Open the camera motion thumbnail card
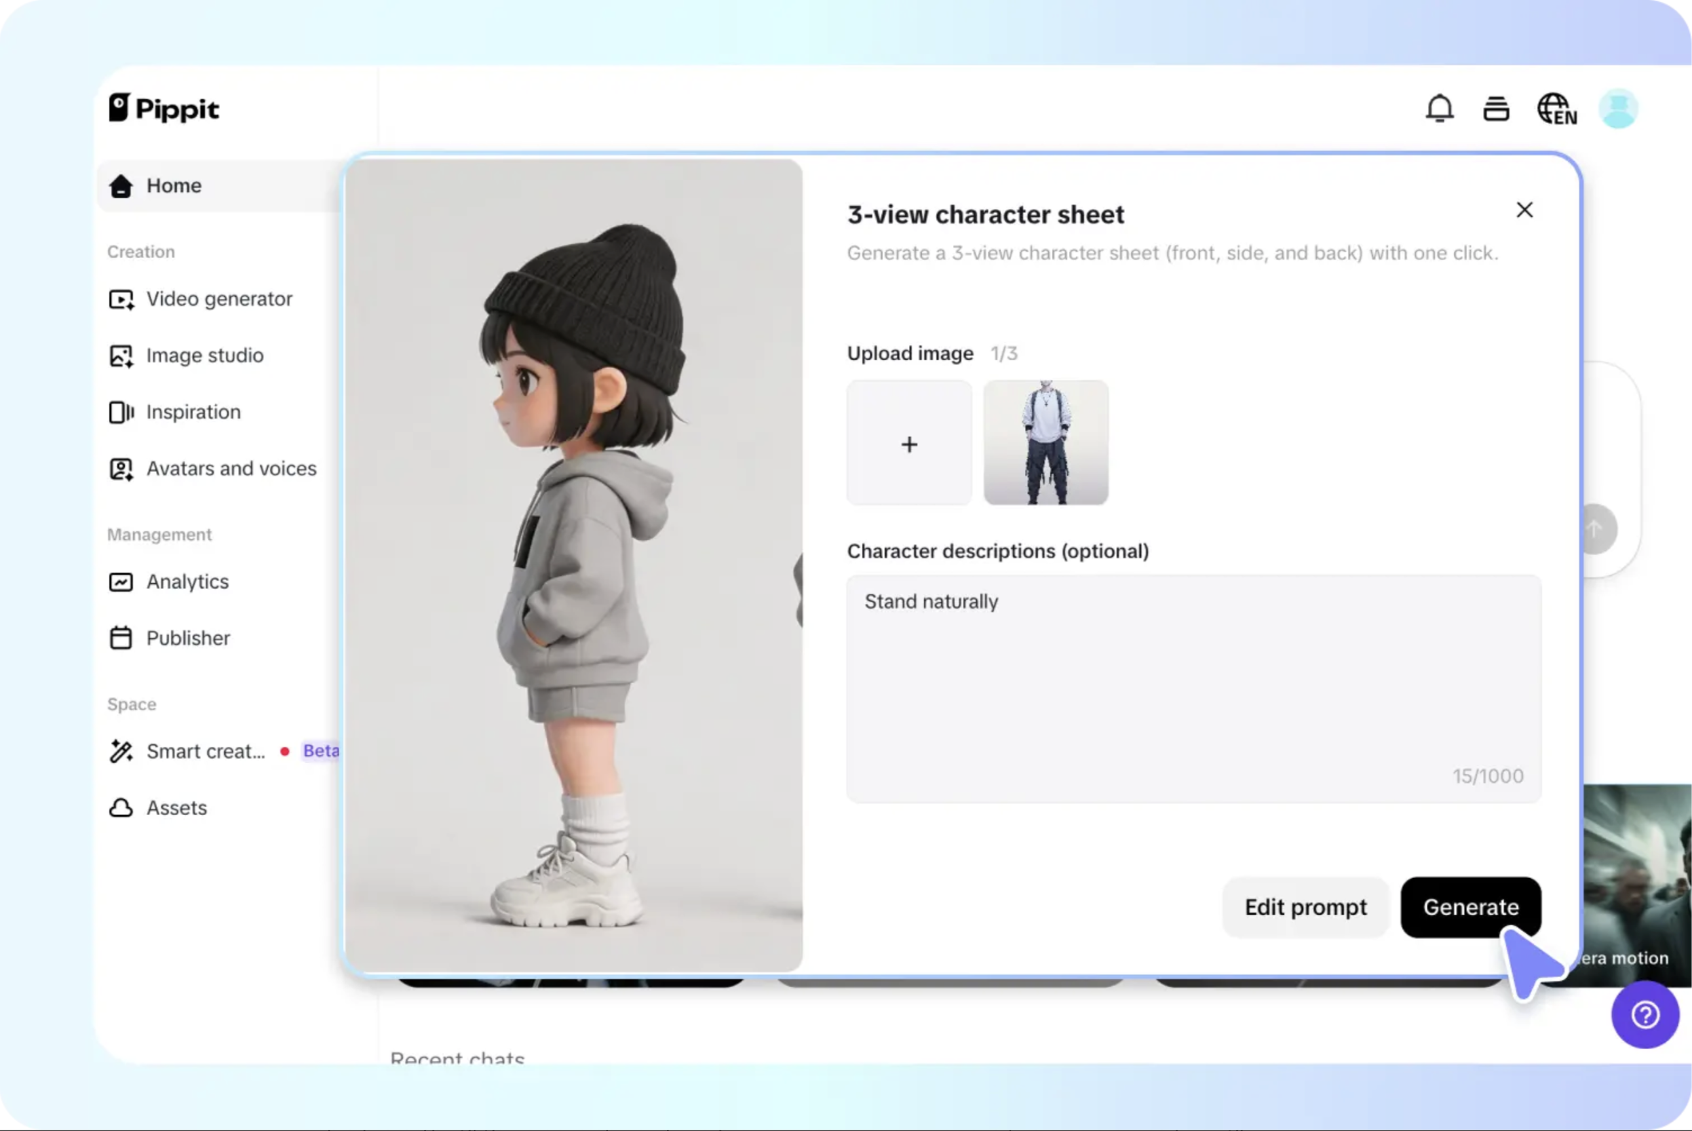The height and width of the screenshot is (1131, 1692). (x=1637, y=886)
